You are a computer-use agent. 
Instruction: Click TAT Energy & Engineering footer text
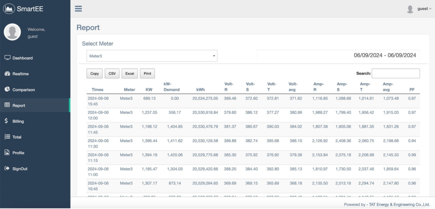[399, 204]
